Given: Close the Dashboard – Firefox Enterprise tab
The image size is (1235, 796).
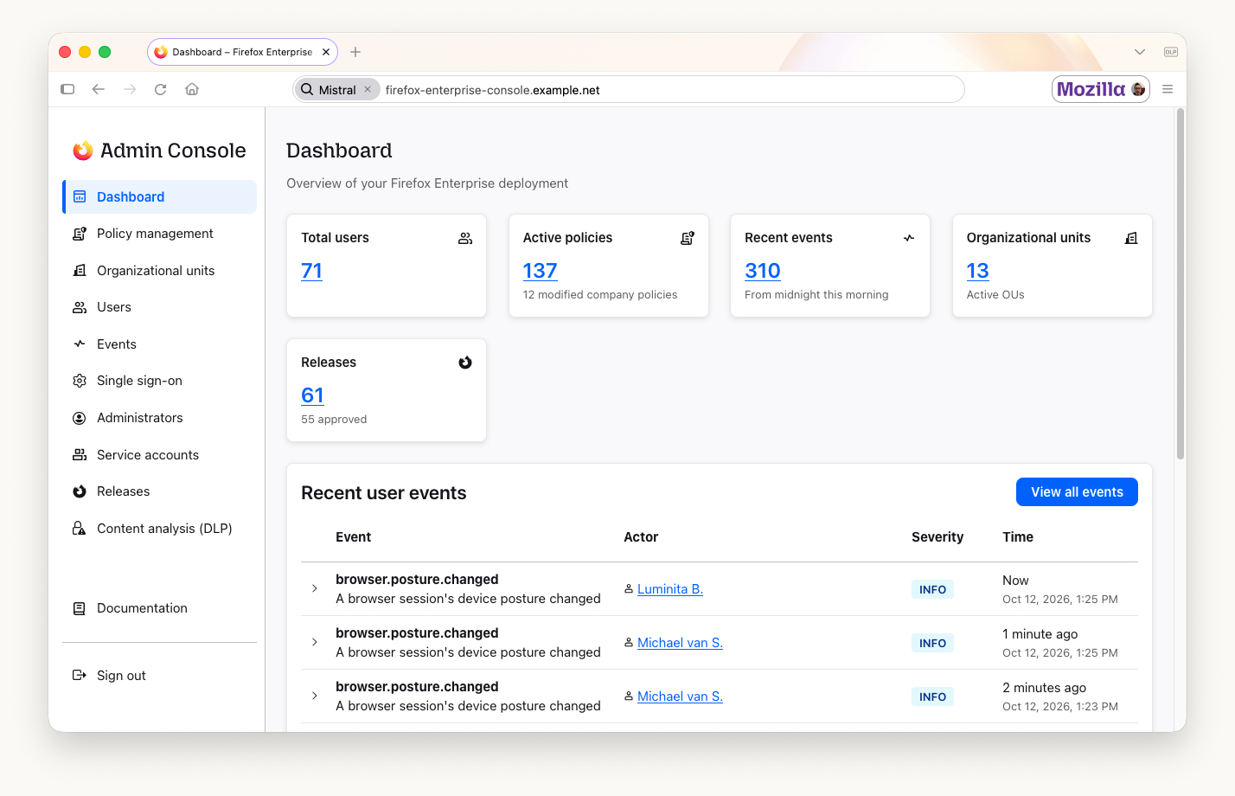Looking at the screenshot, I should pyautogui.click(x=326, y=52).
